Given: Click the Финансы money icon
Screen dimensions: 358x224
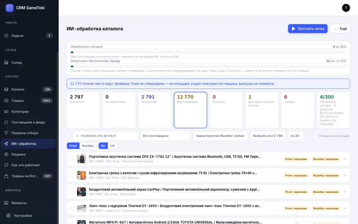Looking at the screenshot, I should coord(6,203).
